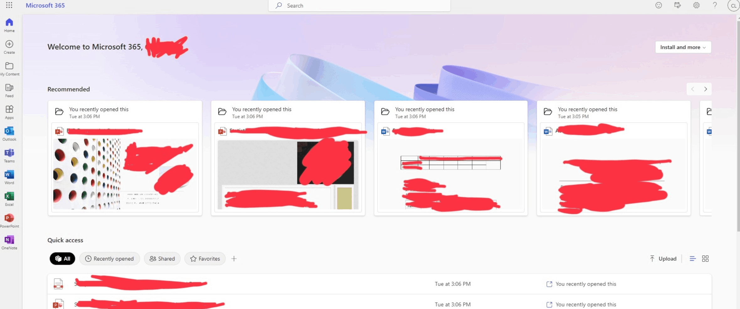740x309 pixels.
Task: Open the help question mark
Action: (715, 5)
